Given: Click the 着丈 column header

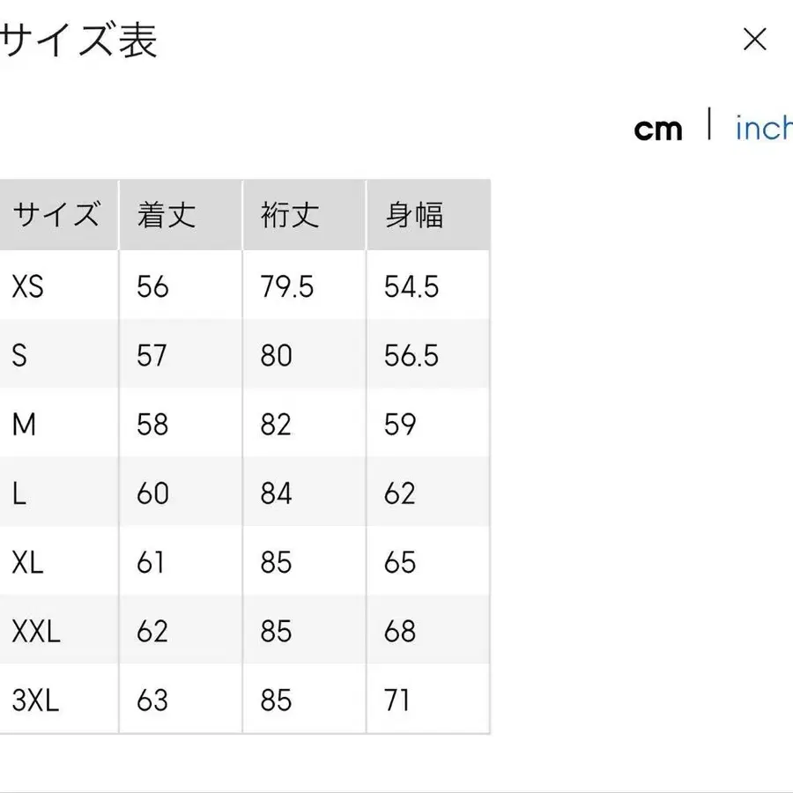Looking at the screenshot, I should pyautogui.click(x=167, y=214).
